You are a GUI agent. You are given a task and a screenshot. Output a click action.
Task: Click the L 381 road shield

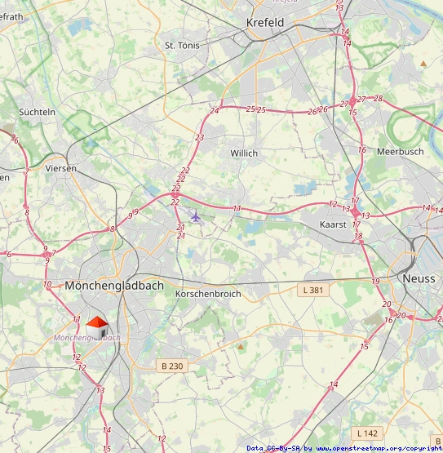pyautogui.click(x=313, y=290)
